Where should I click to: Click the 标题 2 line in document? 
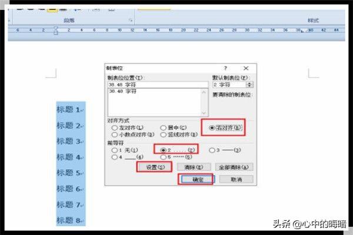[x=70, y=126]
